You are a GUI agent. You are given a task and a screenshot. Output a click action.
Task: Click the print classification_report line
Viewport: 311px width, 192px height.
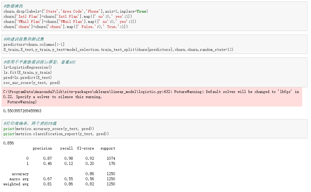tap(56, 134)
